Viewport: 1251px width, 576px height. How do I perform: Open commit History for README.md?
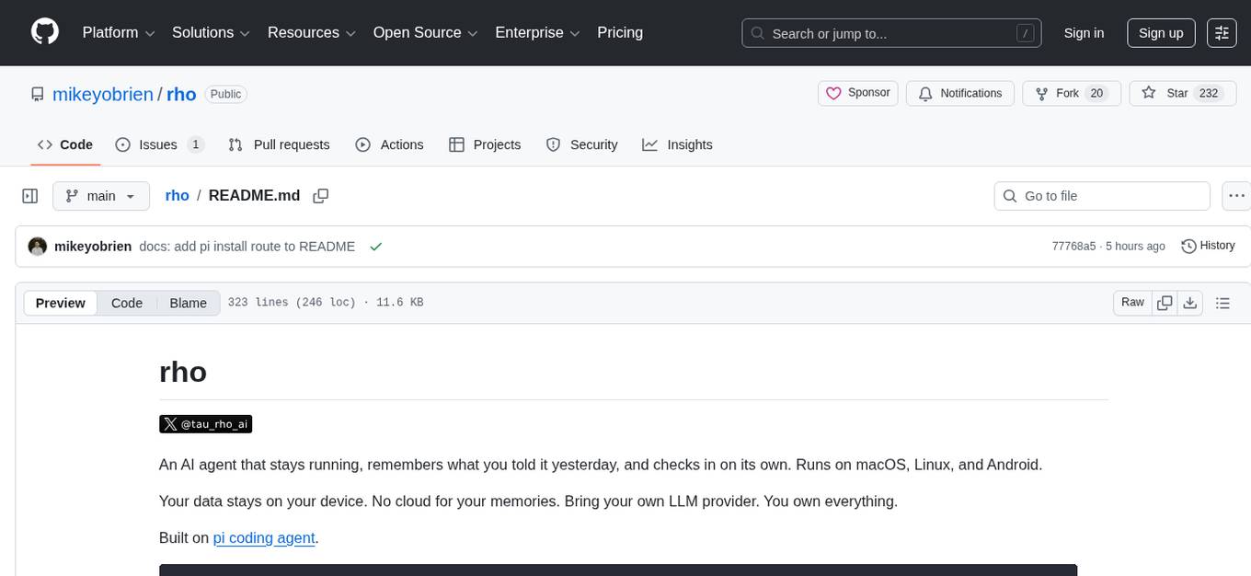[x=1208, y=246]
